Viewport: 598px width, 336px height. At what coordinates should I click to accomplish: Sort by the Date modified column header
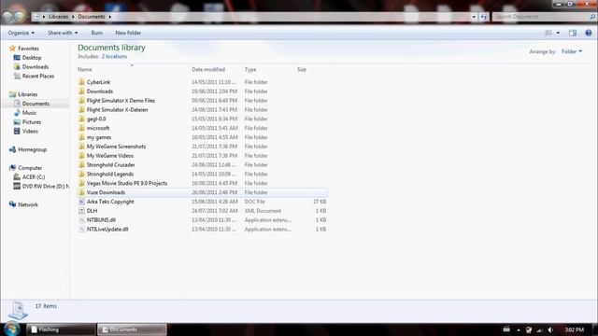[x=208, y=69]
